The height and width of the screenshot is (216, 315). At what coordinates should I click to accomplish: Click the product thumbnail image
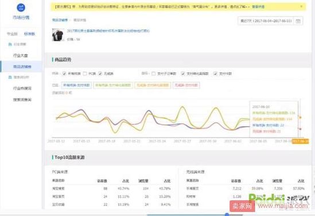click(57, 35)
